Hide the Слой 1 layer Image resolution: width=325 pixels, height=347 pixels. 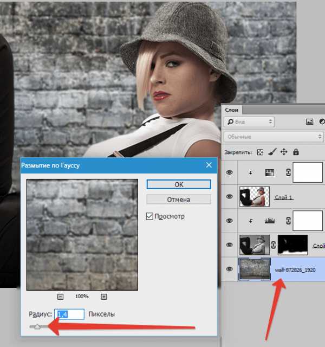pyautogui.click(x=230, y=196)
